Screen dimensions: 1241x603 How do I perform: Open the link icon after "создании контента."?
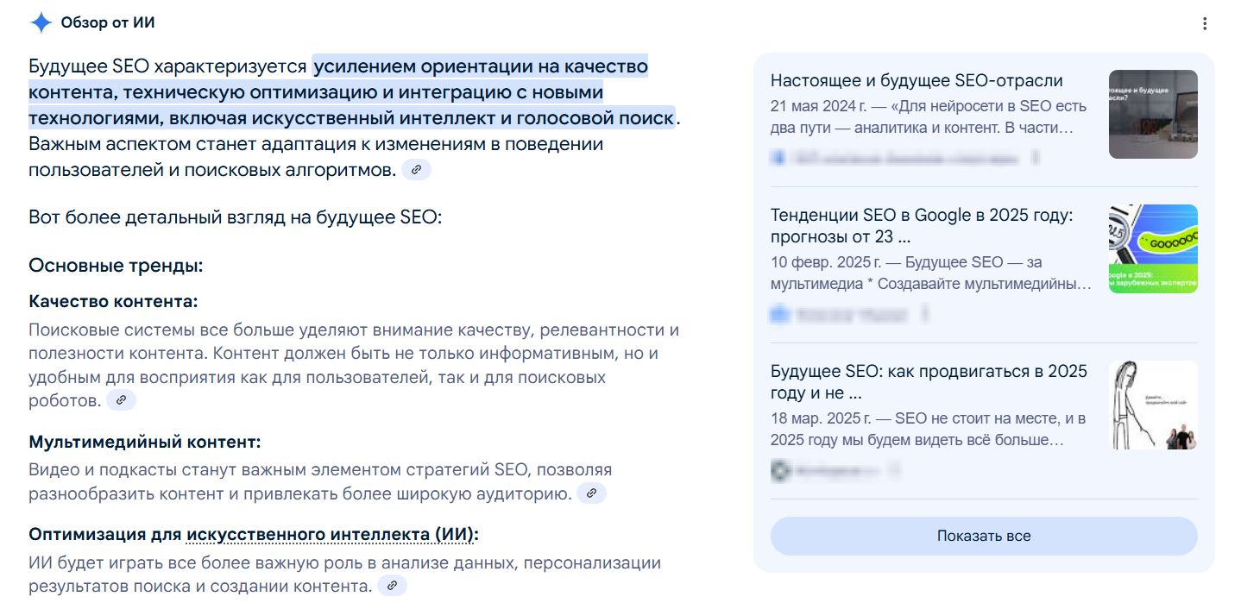pyautogui.click(x=392, y=586)
